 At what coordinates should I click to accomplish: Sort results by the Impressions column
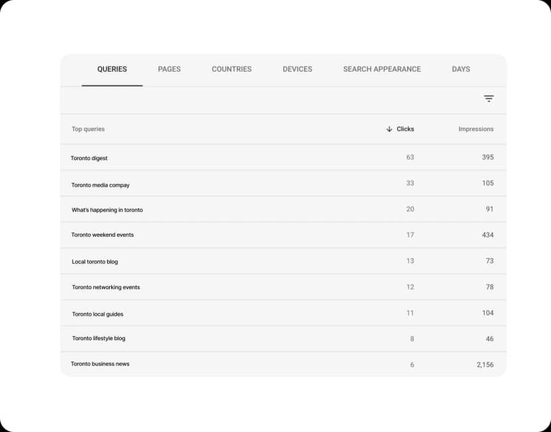pyautogui.click(x=476, y=129)
